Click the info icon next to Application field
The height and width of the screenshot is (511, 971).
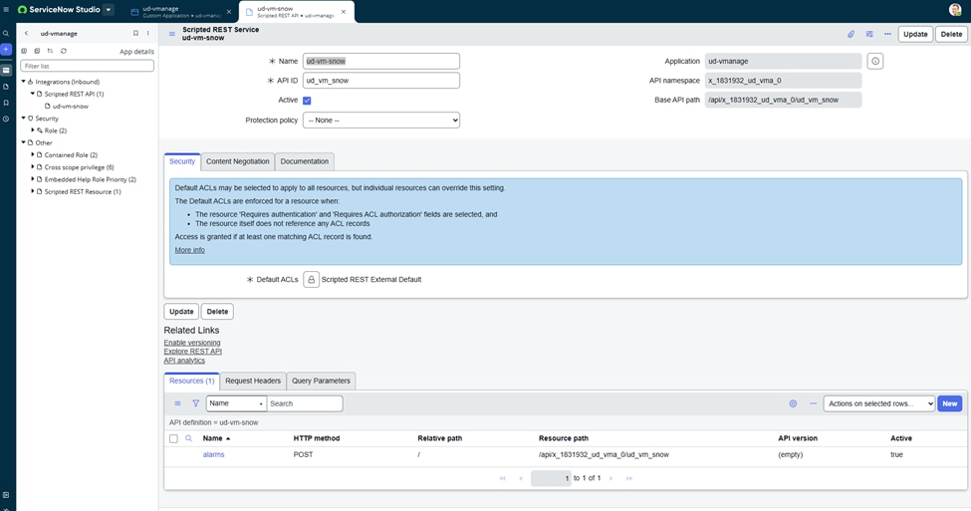875,61
